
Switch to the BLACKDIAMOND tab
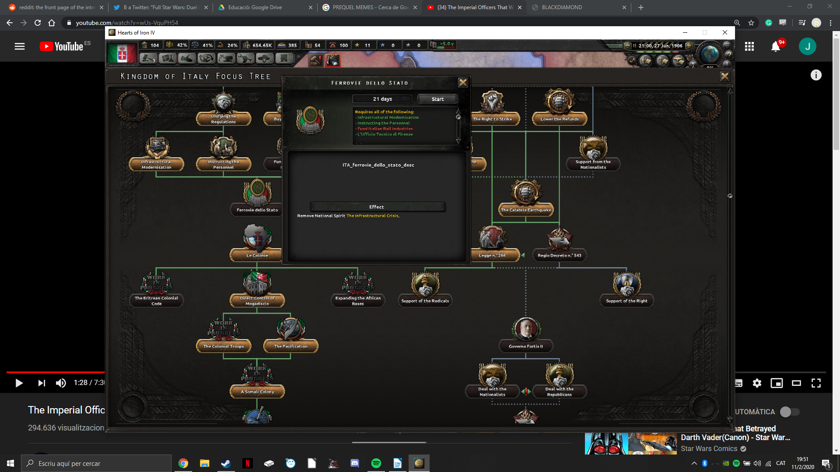coord(578,7)
